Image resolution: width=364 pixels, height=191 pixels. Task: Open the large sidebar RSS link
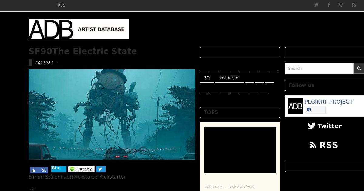(x=324, y=145)
